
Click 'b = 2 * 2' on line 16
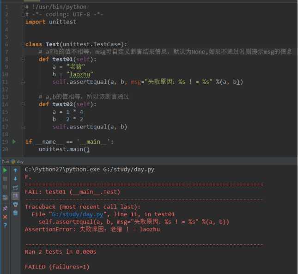click(x=68, y=119)
